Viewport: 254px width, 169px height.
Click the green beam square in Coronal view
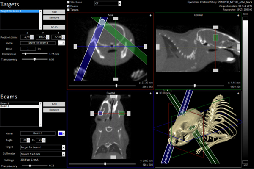click(216, 38)
